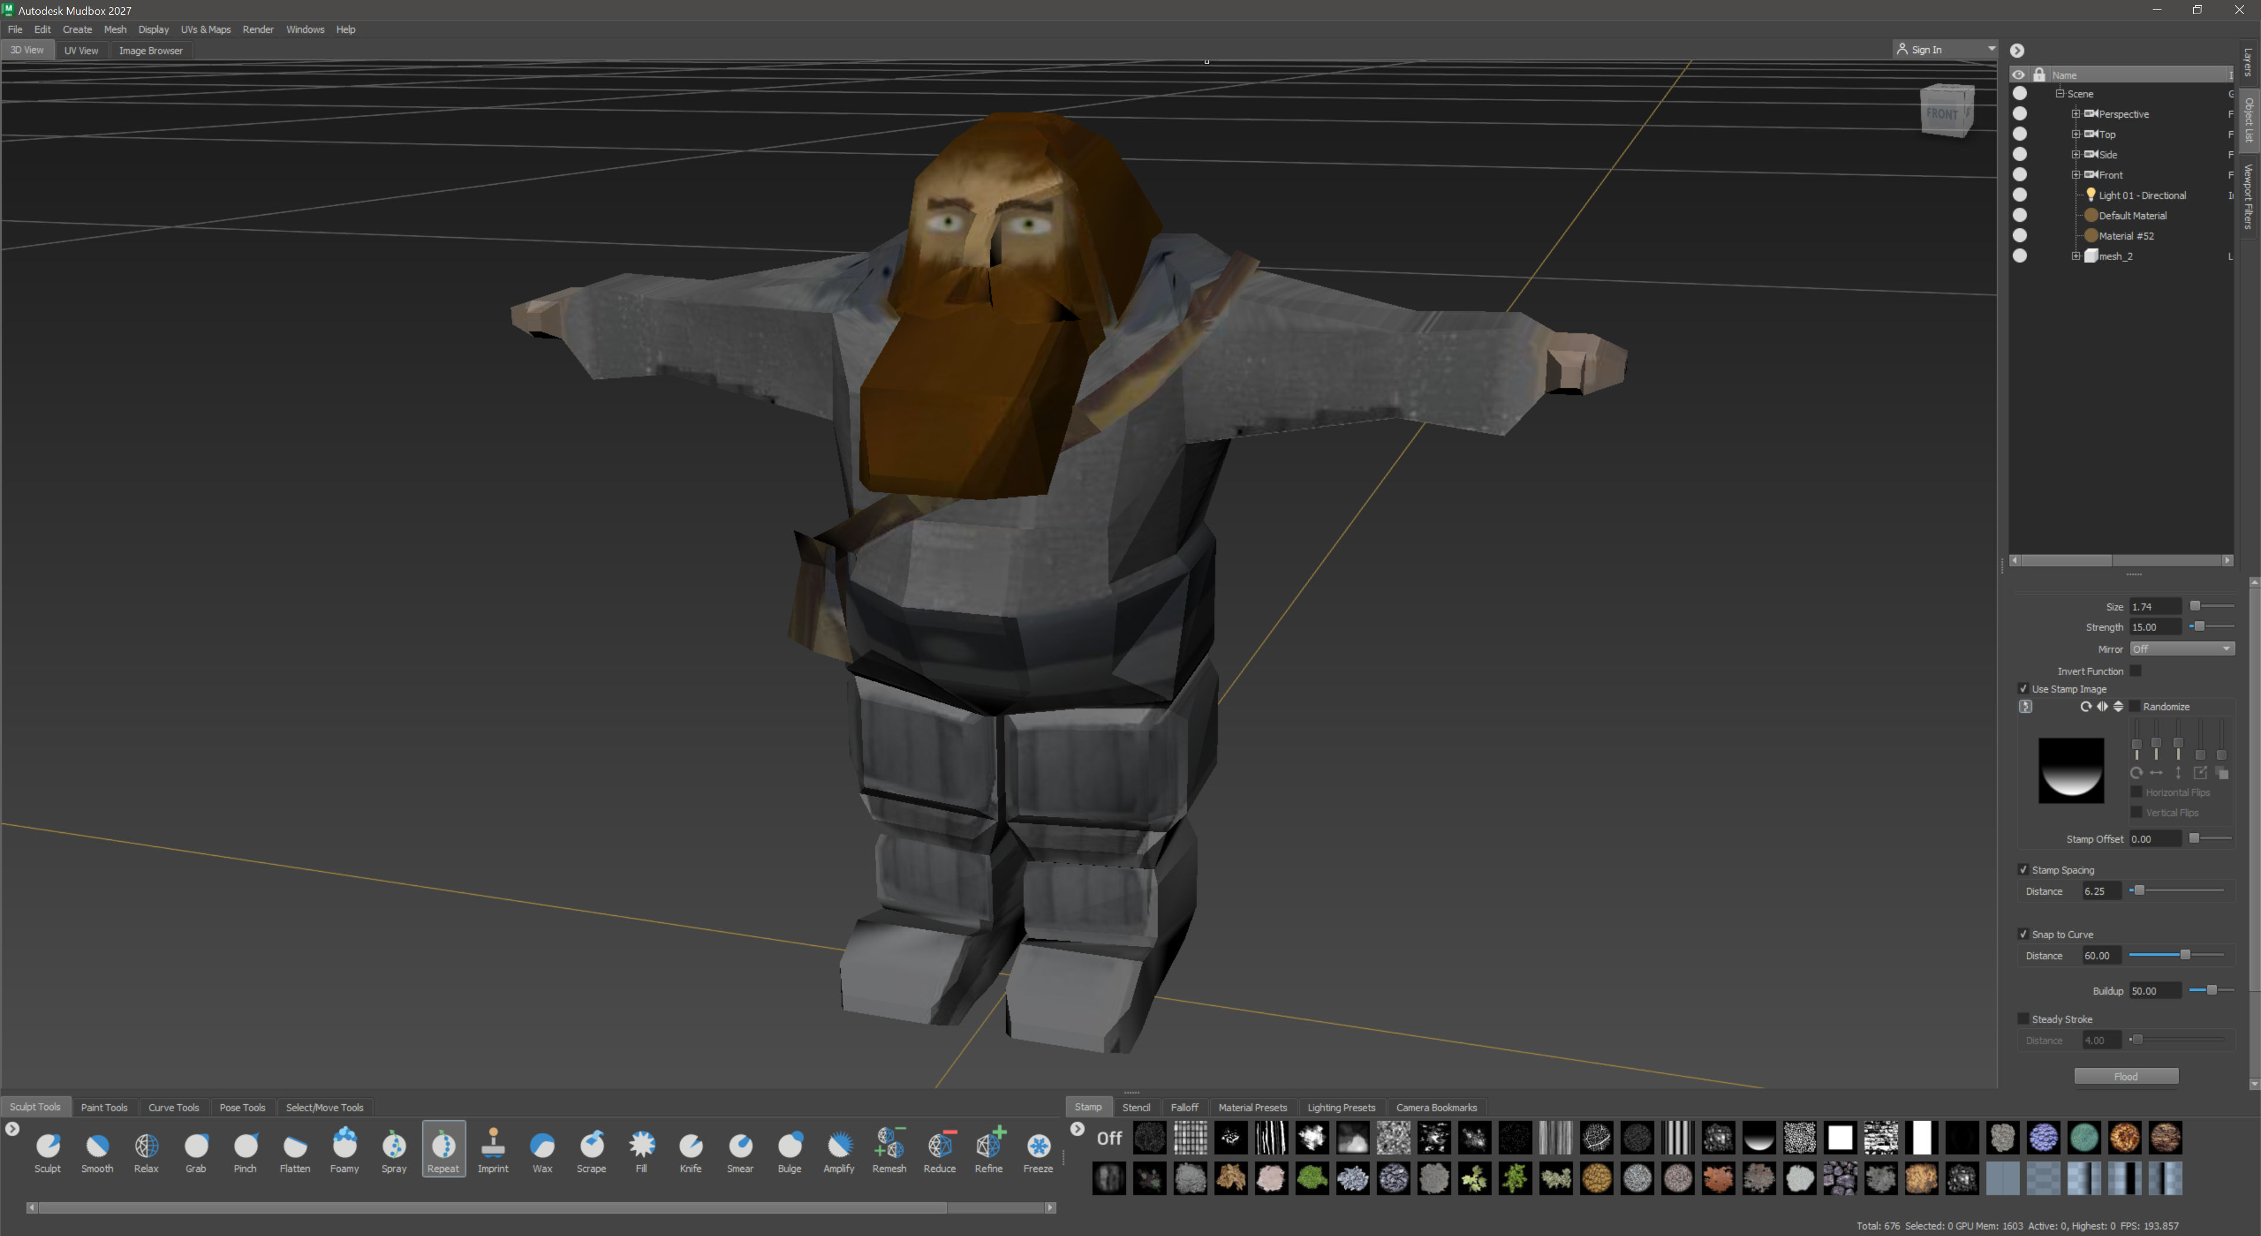Select the Relax tool
The image size is (2261, 1236).
coord(147,1150)
